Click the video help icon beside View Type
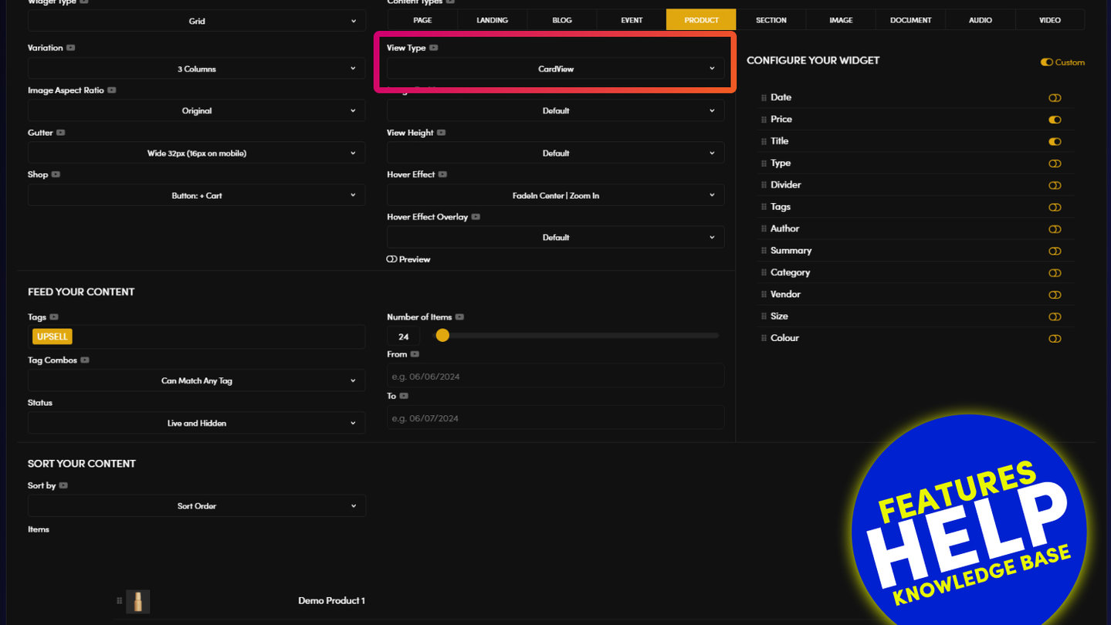This screenshot has width=1111, height=625. pyautogui.click(x=434, y=48)
